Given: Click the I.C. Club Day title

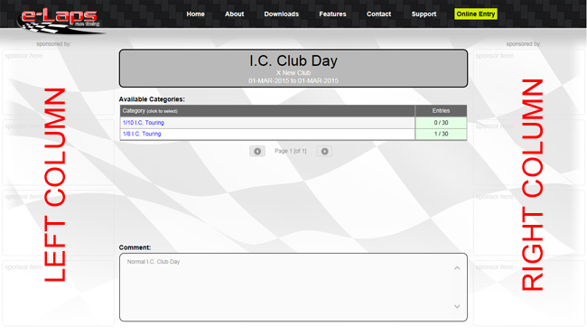Looking at the screenshot, I should pos(293,60).
